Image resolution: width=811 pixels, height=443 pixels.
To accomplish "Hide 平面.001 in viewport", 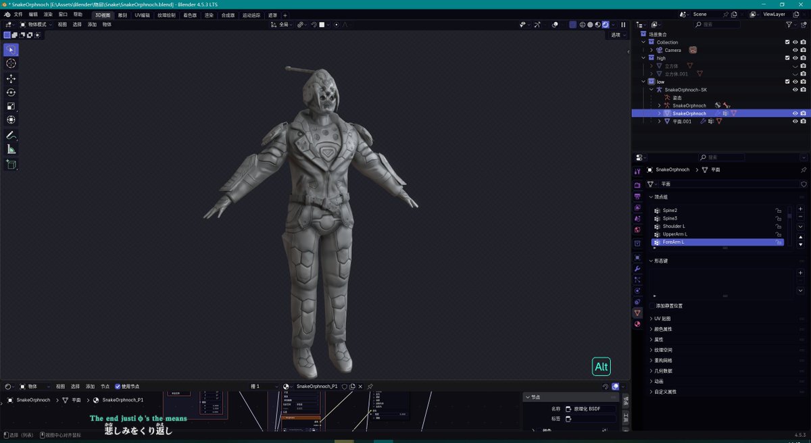I will coord(795,122).
